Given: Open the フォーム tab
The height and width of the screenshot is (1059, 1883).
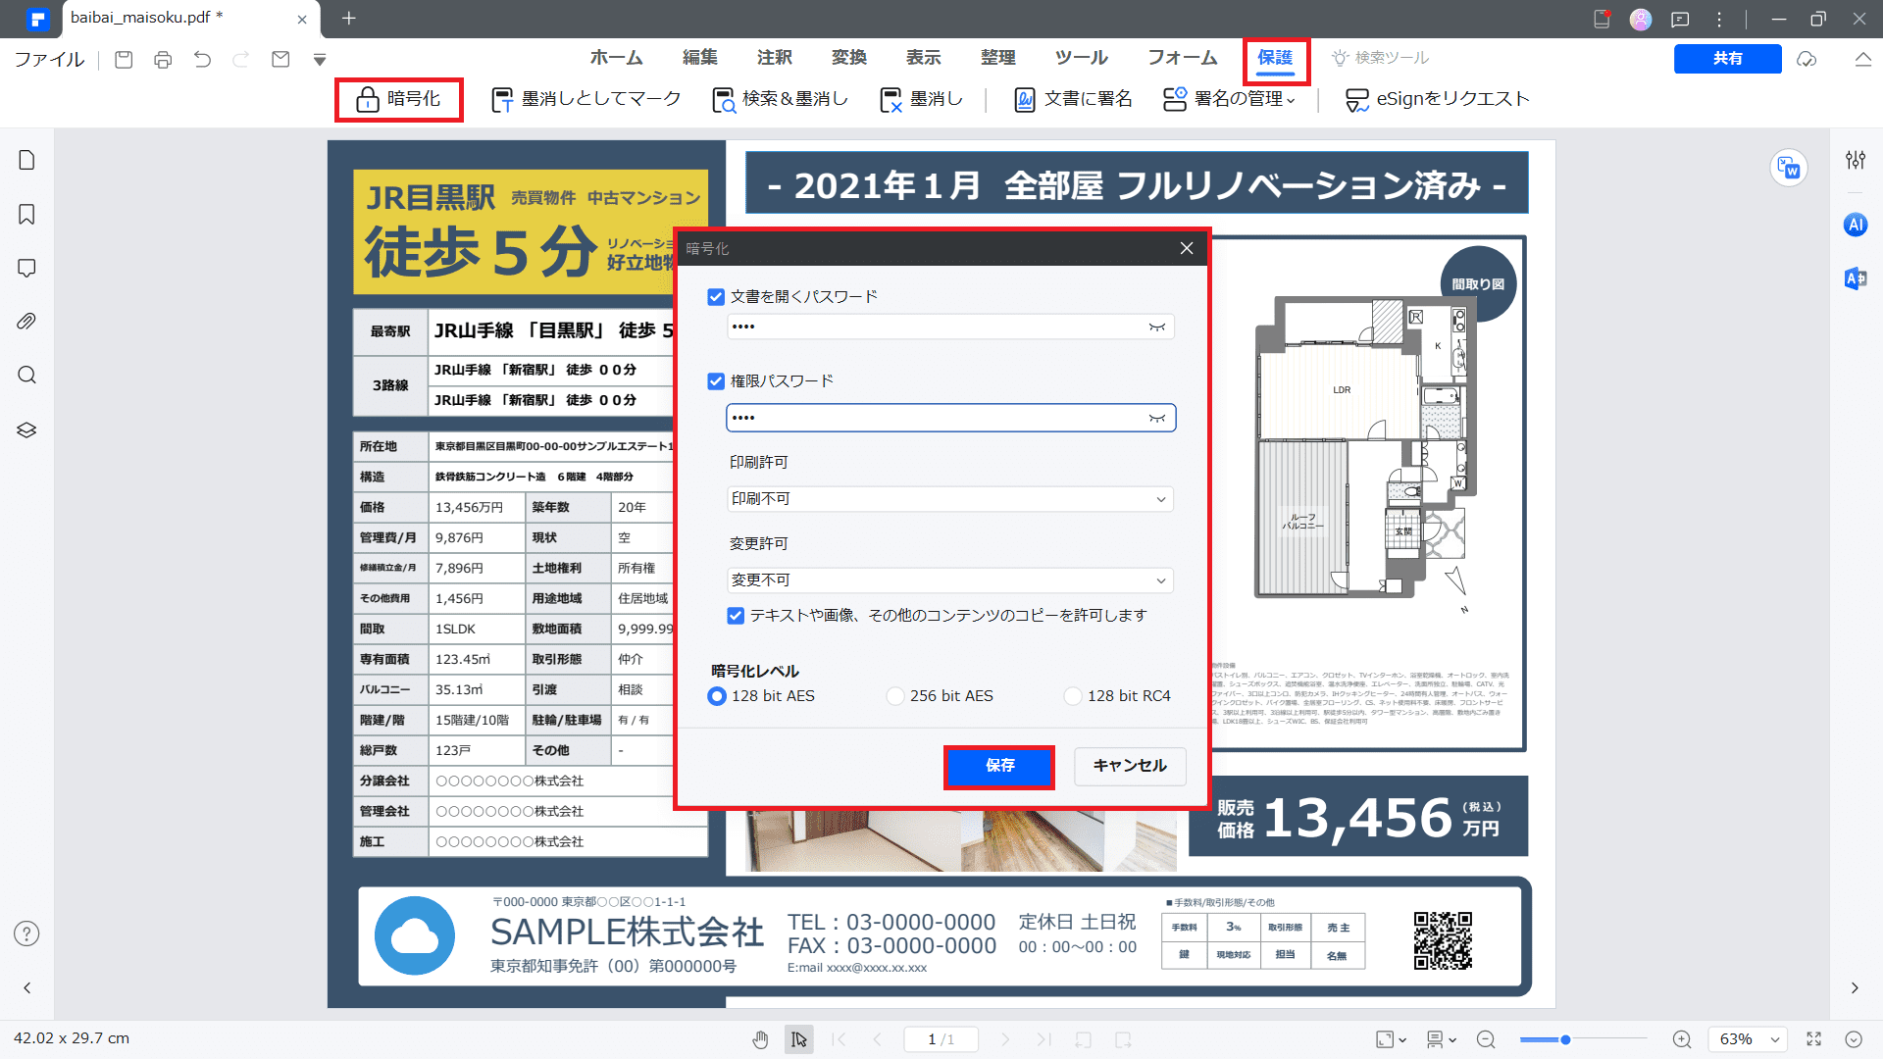Looking at the screenshot, I should point(1183,58).
